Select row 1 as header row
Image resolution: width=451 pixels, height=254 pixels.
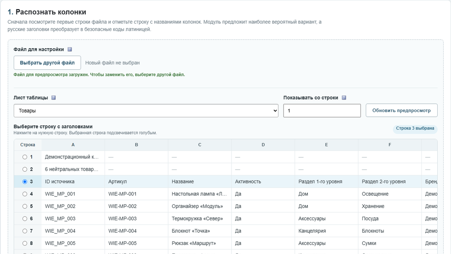click(x=25, y=157)
